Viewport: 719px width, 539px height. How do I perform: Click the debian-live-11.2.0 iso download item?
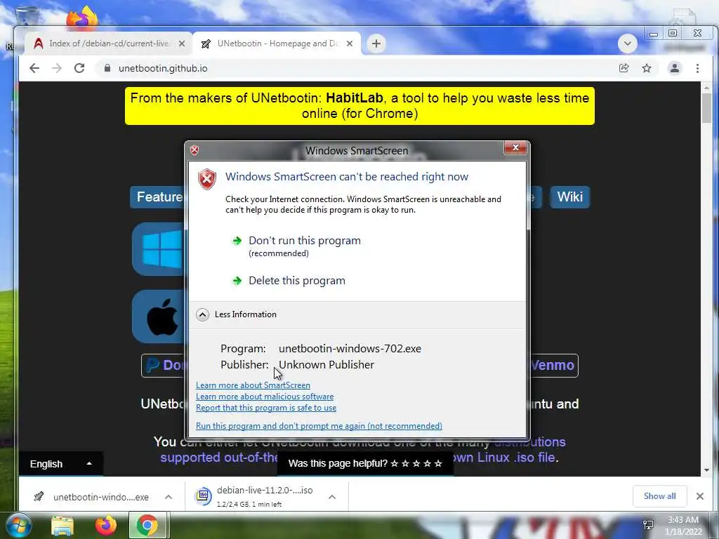coord(257,497)
